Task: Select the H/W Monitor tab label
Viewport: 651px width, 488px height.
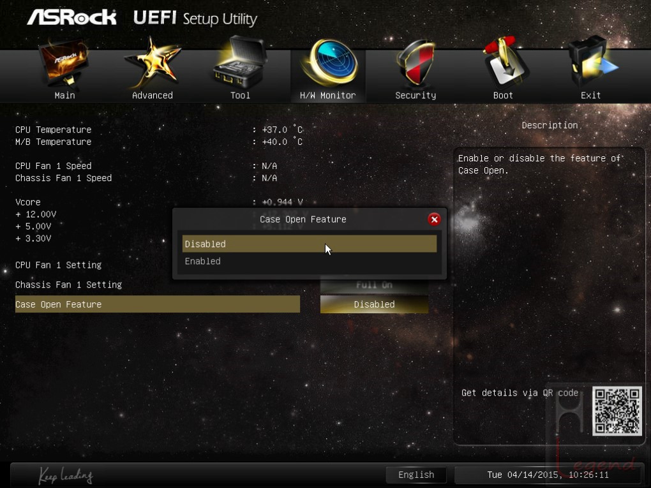Action: pos(328,96)
